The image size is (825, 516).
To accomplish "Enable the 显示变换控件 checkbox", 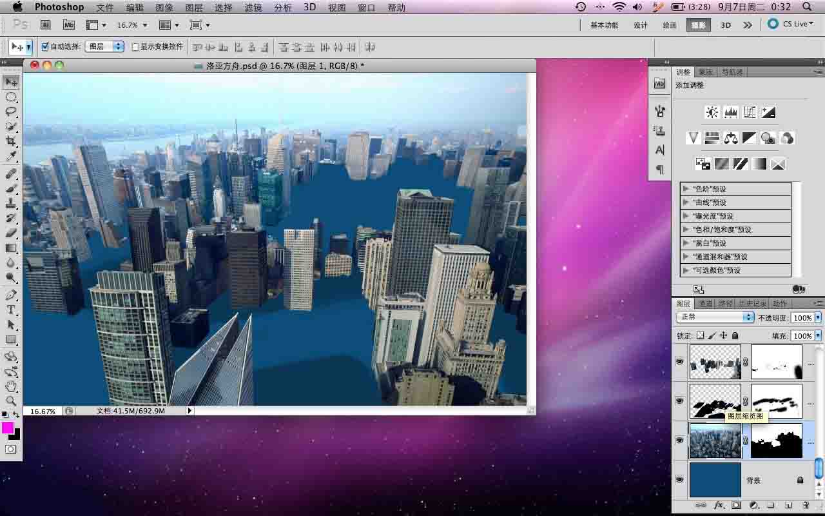I will [135, 46].
